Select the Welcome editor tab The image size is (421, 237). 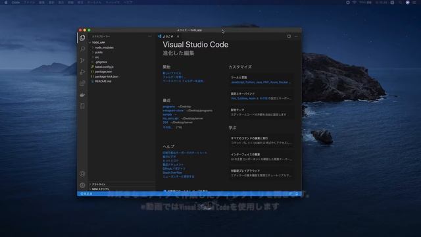(x=168, y=36)
